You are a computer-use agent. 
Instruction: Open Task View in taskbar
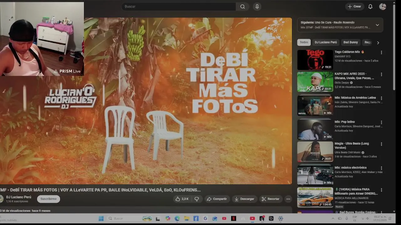(158, 218)
